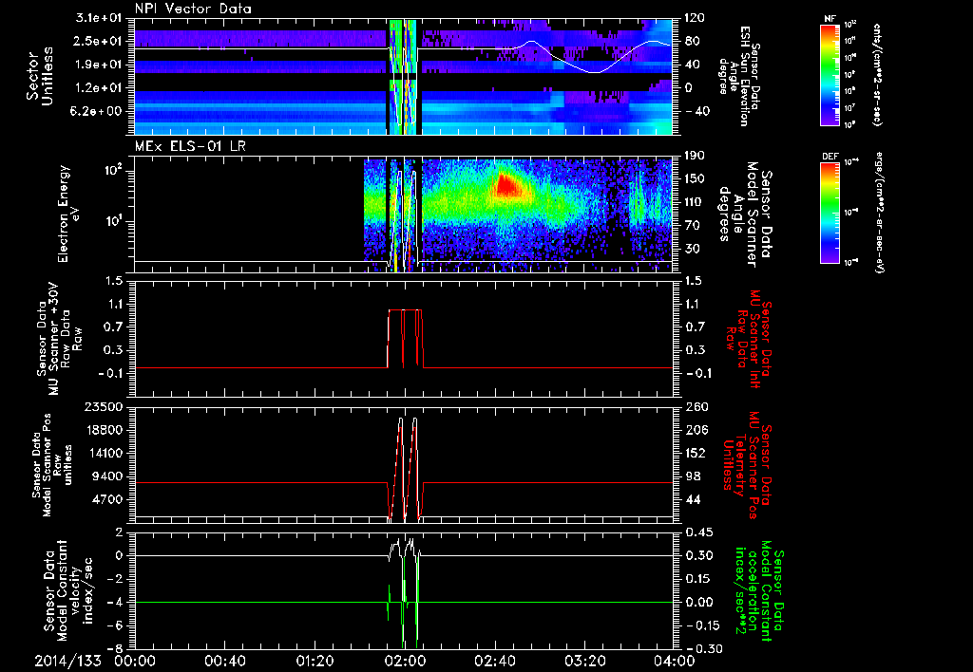Image resolution: width=973 pixels, height=672 pixels.
Task: Click the red high-flux patch in ELS spectrogram
Action: click(507, 185)
